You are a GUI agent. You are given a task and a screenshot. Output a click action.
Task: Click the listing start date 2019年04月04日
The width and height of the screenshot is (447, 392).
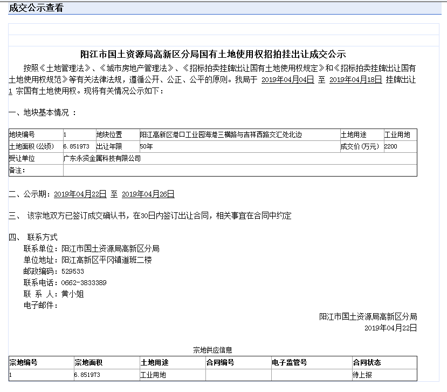[x=287, y=79]
